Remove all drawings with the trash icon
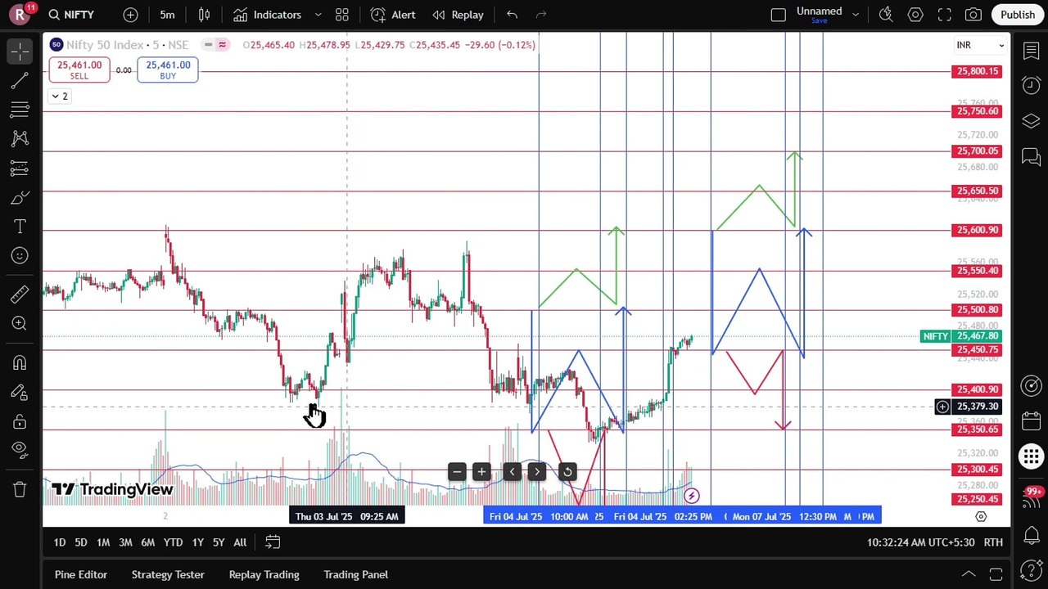This screenshot has width=1048, height=589. click(20, 489)
